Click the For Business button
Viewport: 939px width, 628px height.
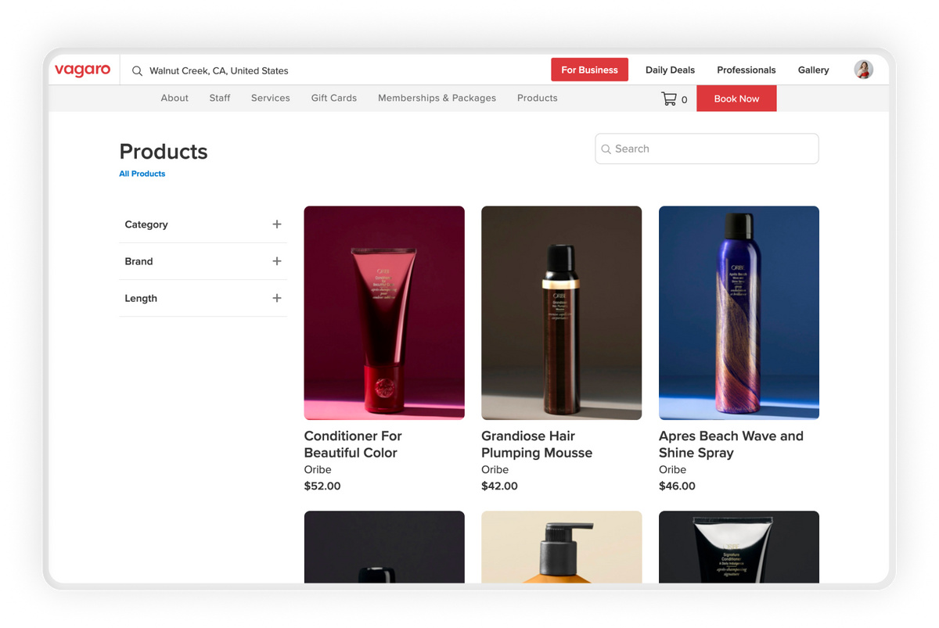(x=589, y=70)
